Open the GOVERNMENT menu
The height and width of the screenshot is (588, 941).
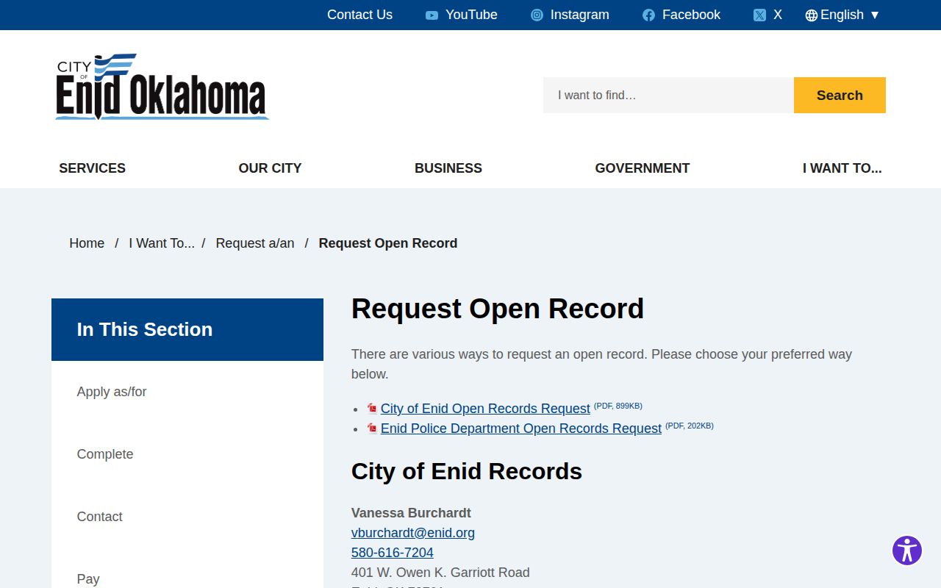(x=643, y=168)
